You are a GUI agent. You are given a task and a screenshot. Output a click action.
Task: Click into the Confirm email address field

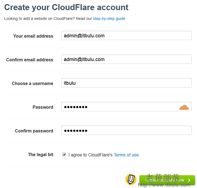click(x=126, y=59)
